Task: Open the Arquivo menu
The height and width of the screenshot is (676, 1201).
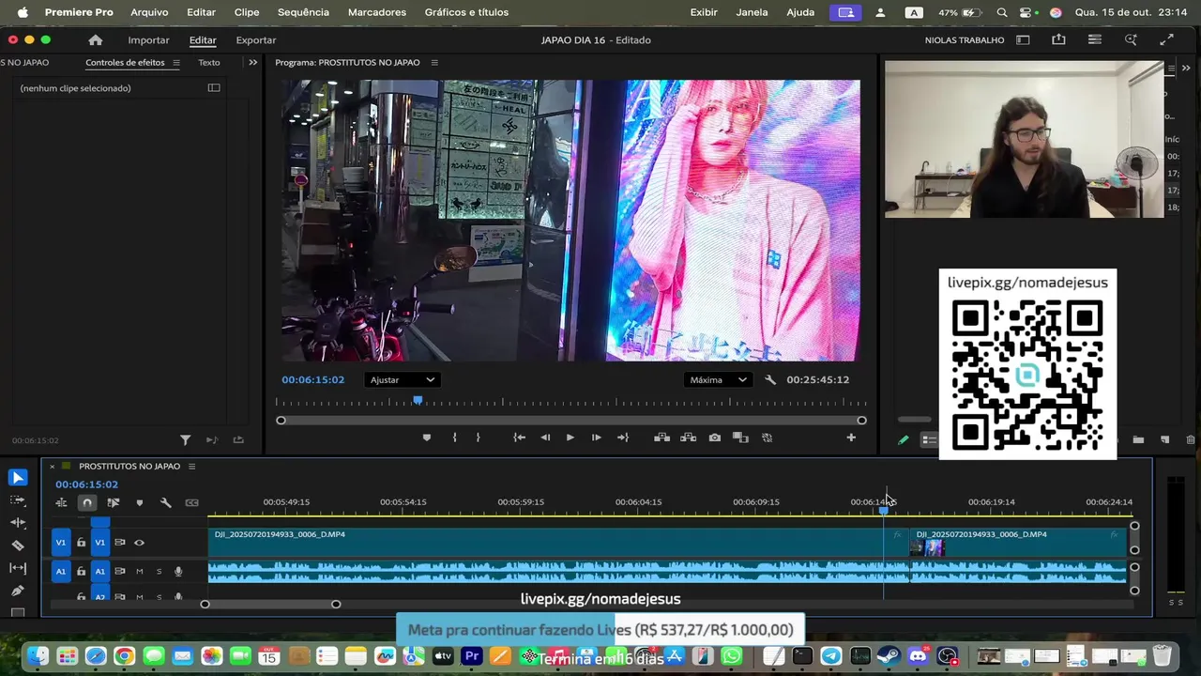Action: (x=149, y=12)
